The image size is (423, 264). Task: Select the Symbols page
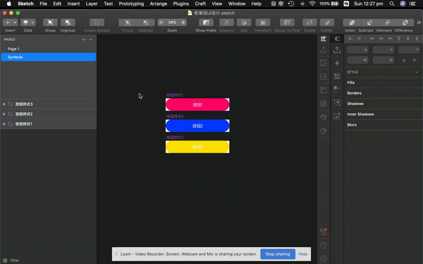click(48, 57)
